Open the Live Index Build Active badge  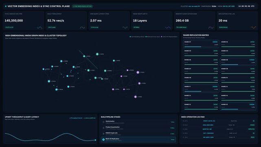[82, 7]
